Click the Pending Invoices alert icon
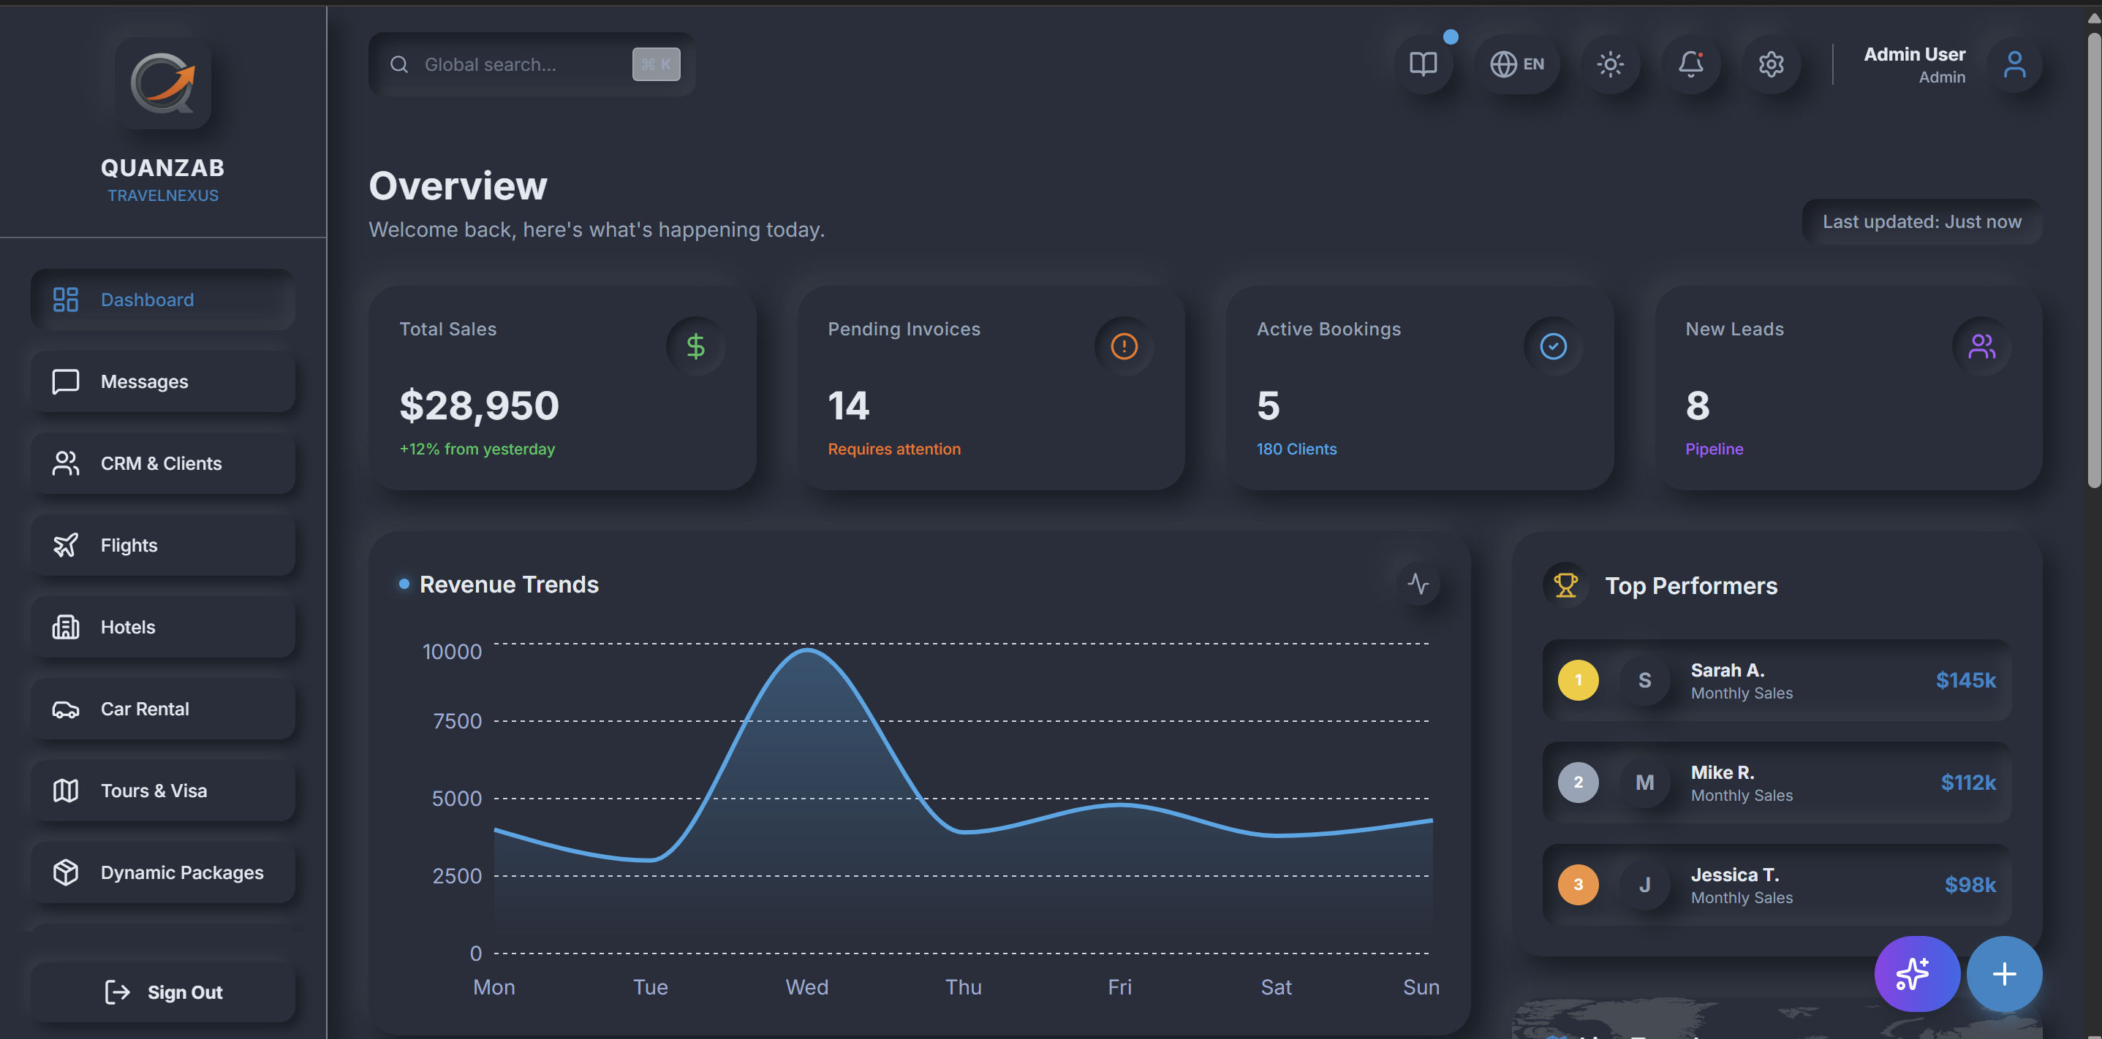This screenshot has height=1039, width=2102. (1124, 346)
